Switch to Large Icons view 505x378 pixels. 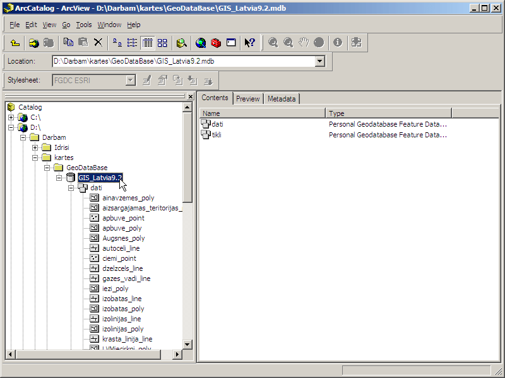coord(117,43)
